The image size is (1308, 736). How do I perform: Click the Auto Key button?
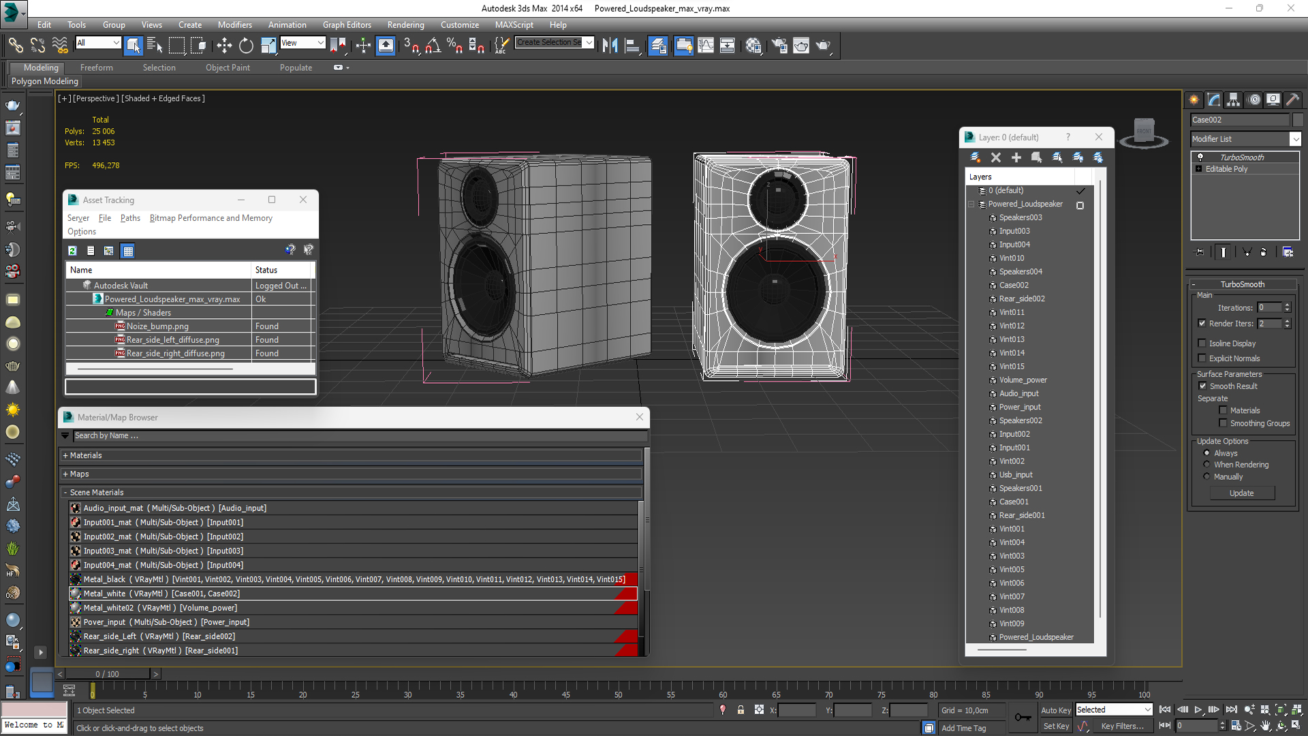click(x=1055, y=710)
